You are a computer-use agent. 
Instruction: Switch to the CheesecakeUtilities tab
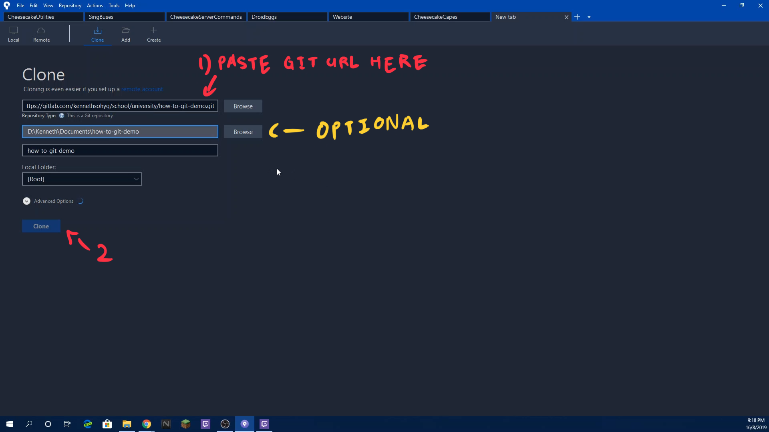(30, 17)
